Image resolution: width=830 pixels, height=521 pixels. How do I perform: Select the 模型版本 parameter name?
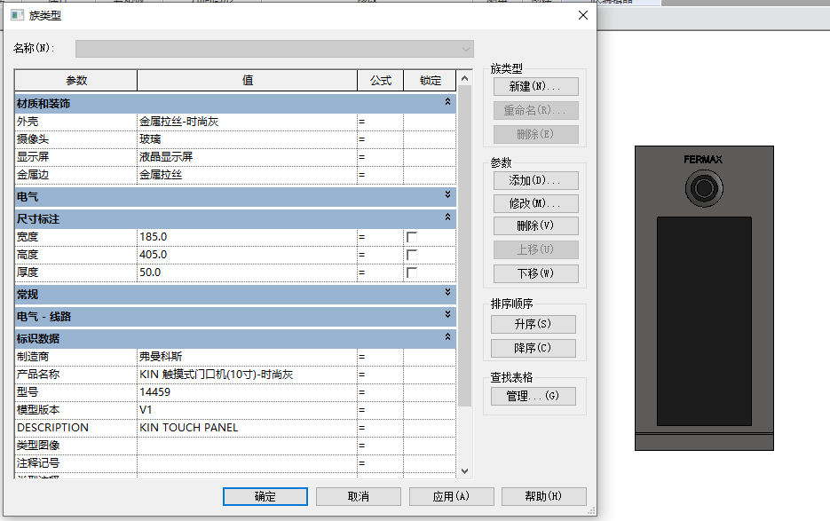(x=76, y=410)
